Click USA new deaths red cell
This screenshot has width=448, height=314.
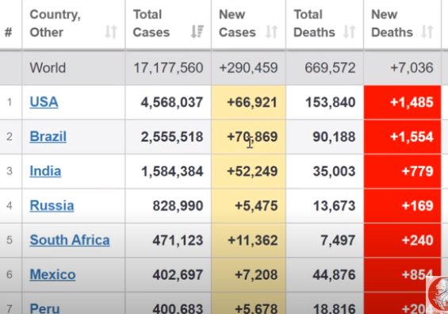[402, 102]
